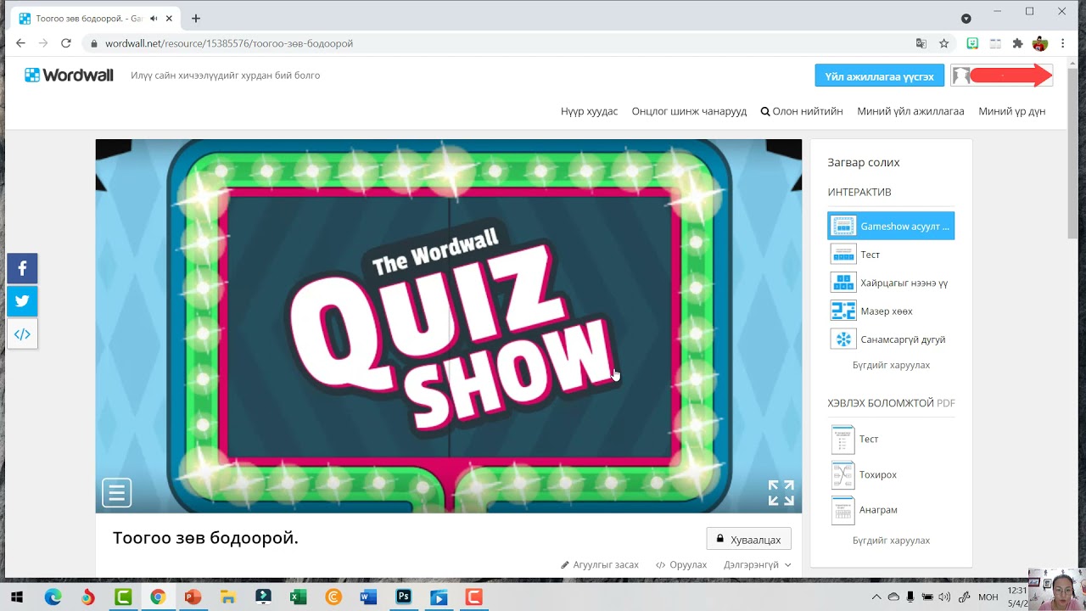Open the Онцлог шинж чанарууд menu
Viewport: 1086px width, 611px height.
(x=689, y=111)
